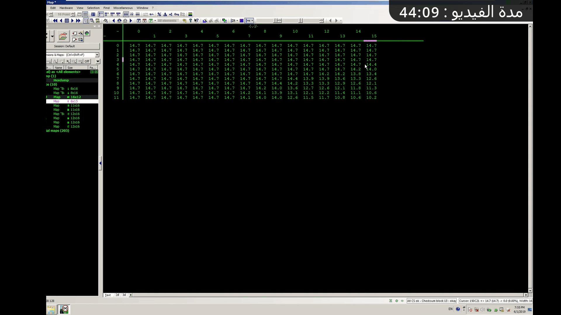This screenshot has width=561, height=315.
Task: Expand the filter bar options arrow
Action: [x=98, y=62]
